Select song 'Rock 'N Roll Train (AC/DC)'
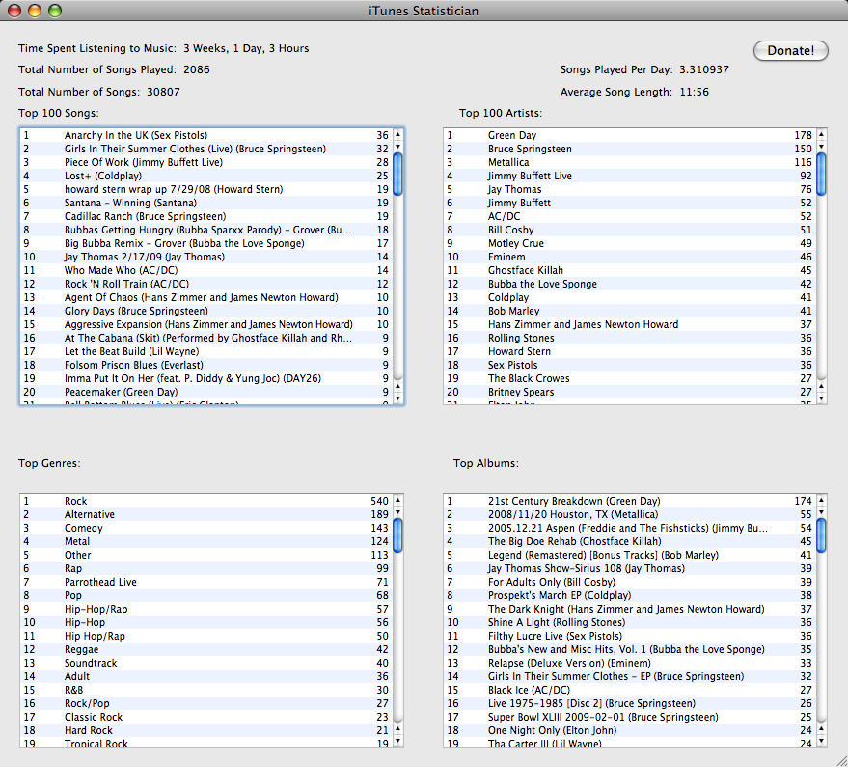848x767 pixels. (206, 284)
